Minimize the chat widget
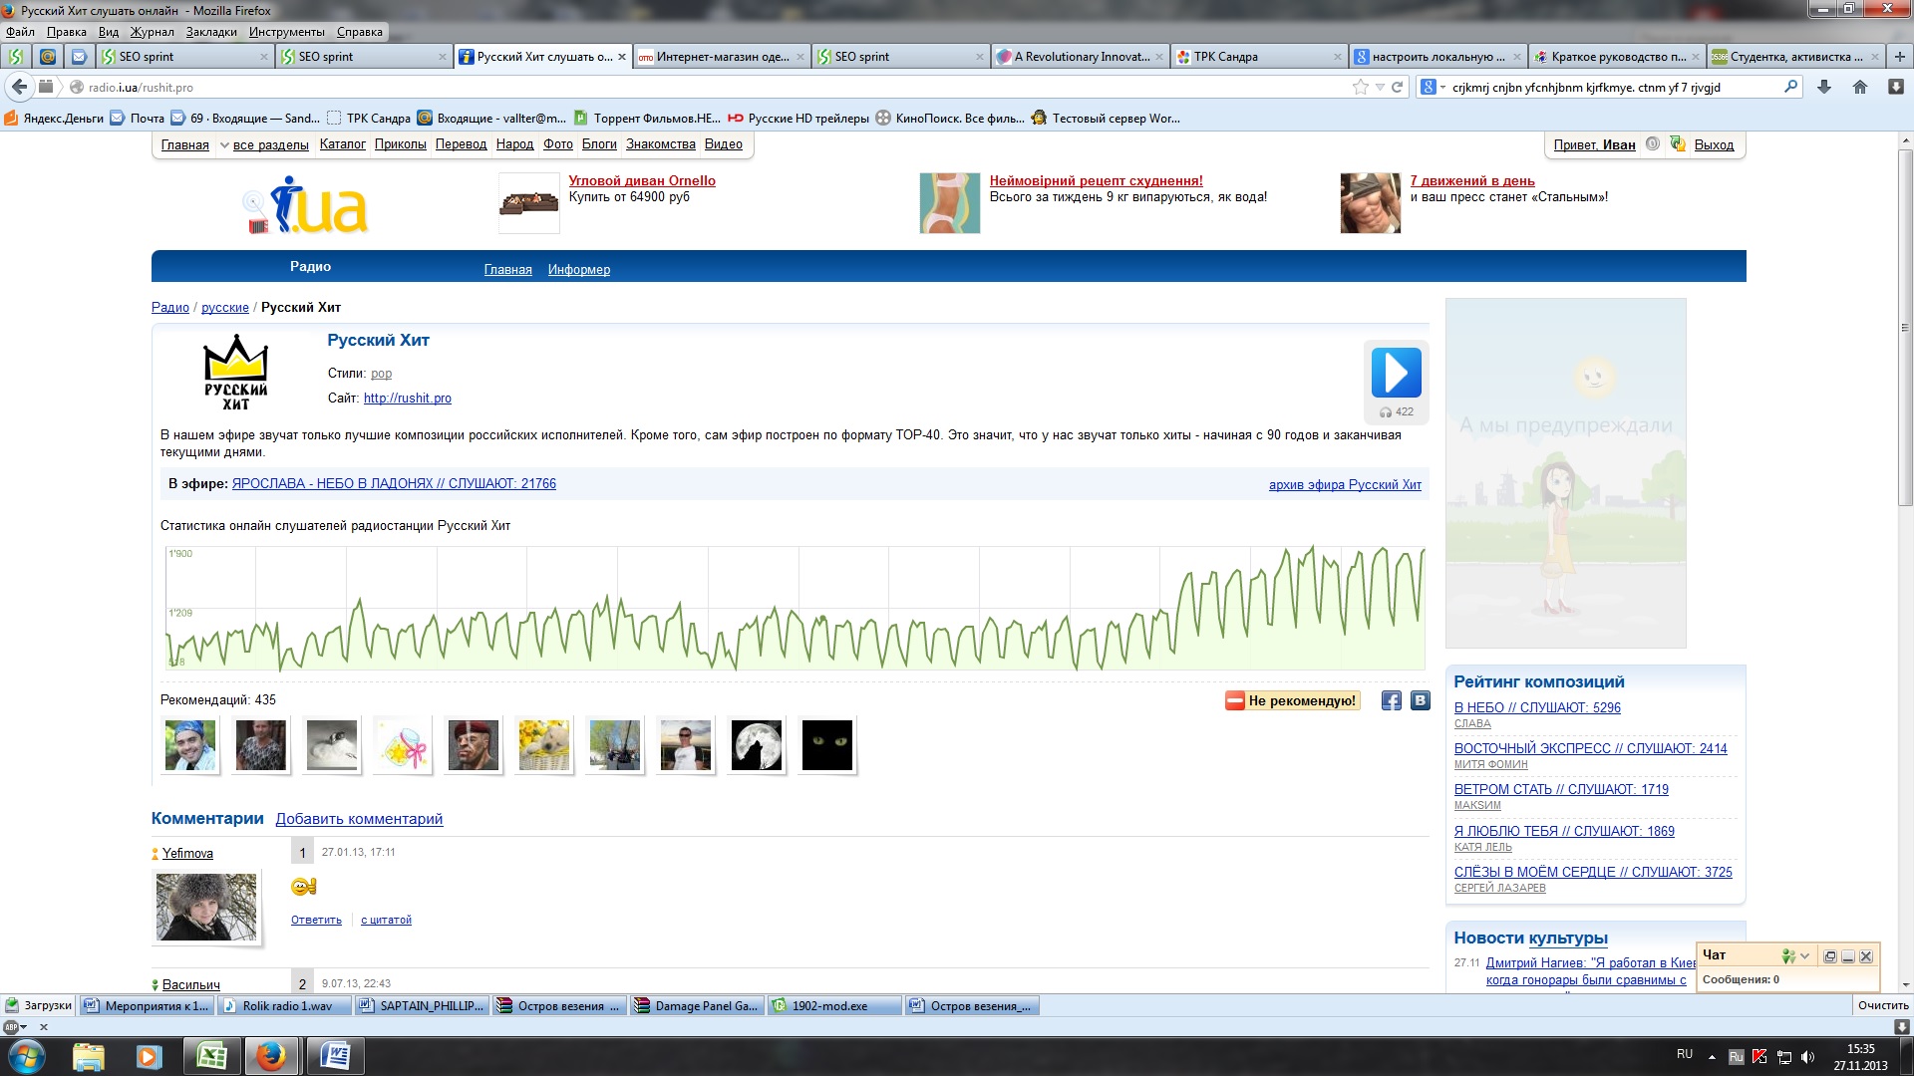This screenshot has height=1076, width=1914. pos(1848,956)
